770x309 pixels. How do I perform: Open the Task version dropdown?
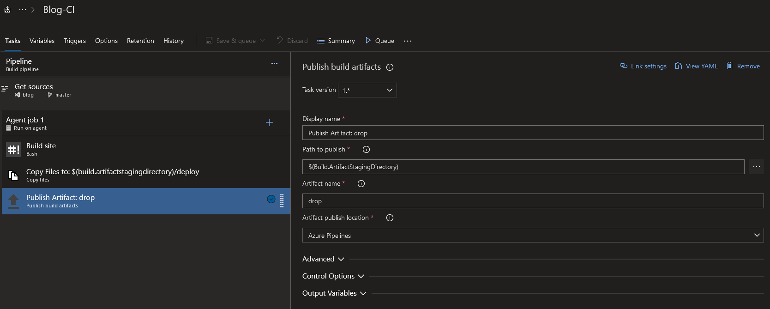click(367, 90)
